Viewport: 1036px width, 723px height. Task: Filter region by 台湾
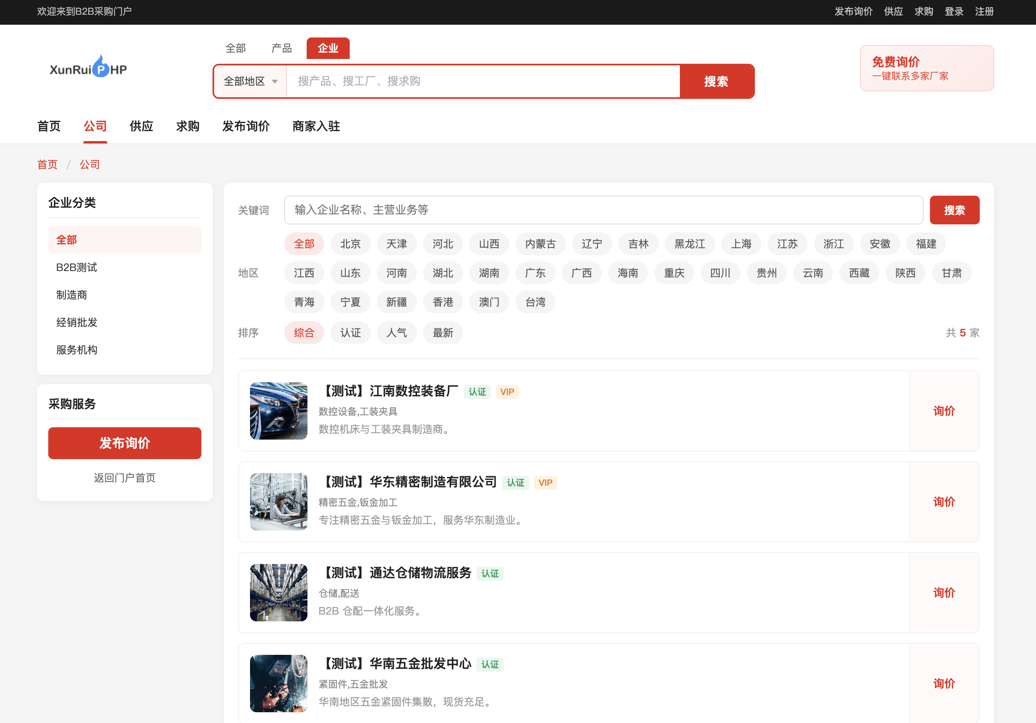[x=535, y=302]
